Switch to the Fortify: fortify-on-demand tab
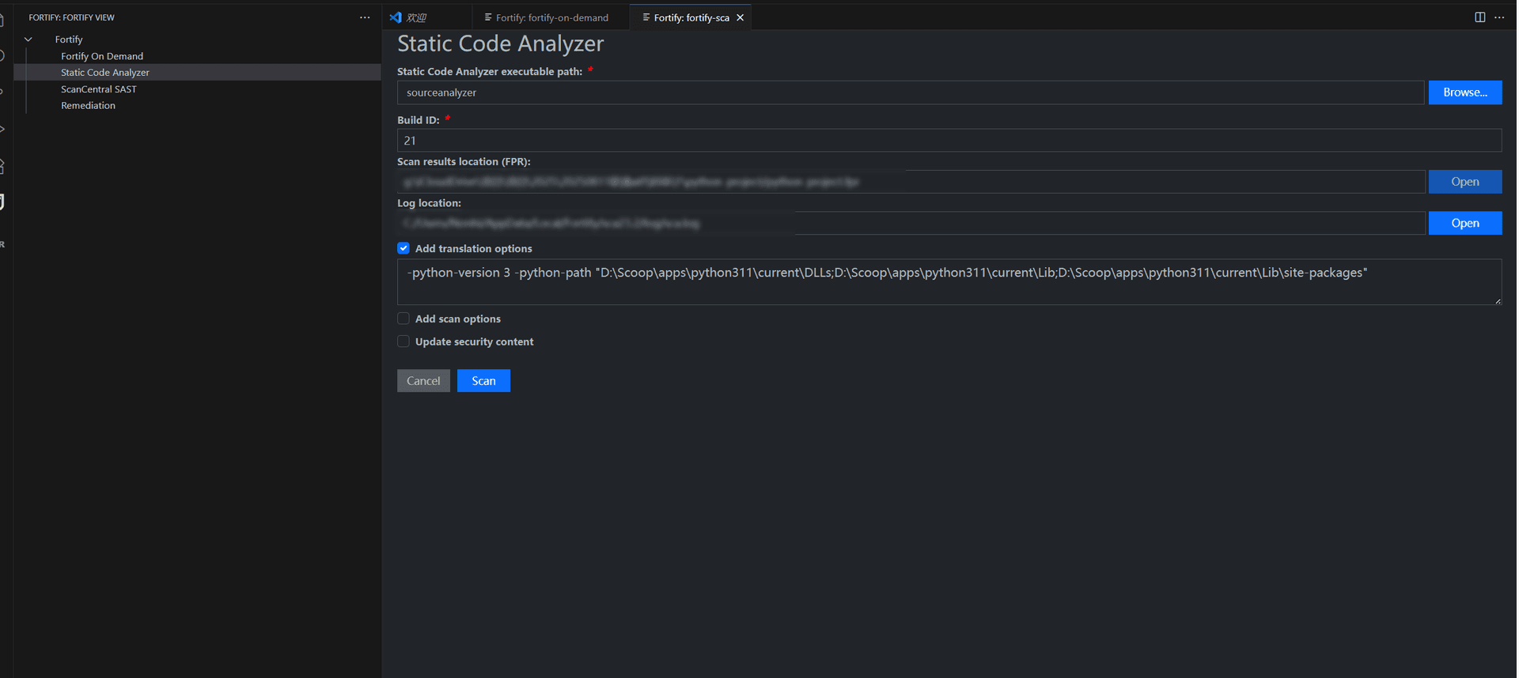The image size is (1519, 678). 551,17
